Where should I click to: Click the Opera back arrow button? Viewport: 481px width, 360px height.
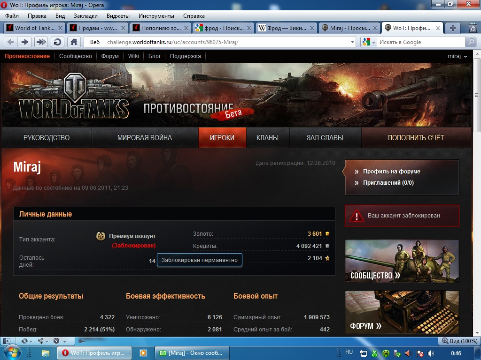(10, 42)
